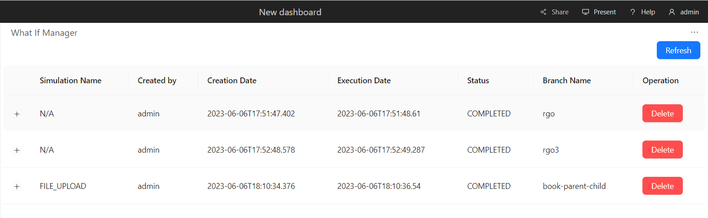Click the New dashboard title
708x218 pixels.
tap(290, 12)
